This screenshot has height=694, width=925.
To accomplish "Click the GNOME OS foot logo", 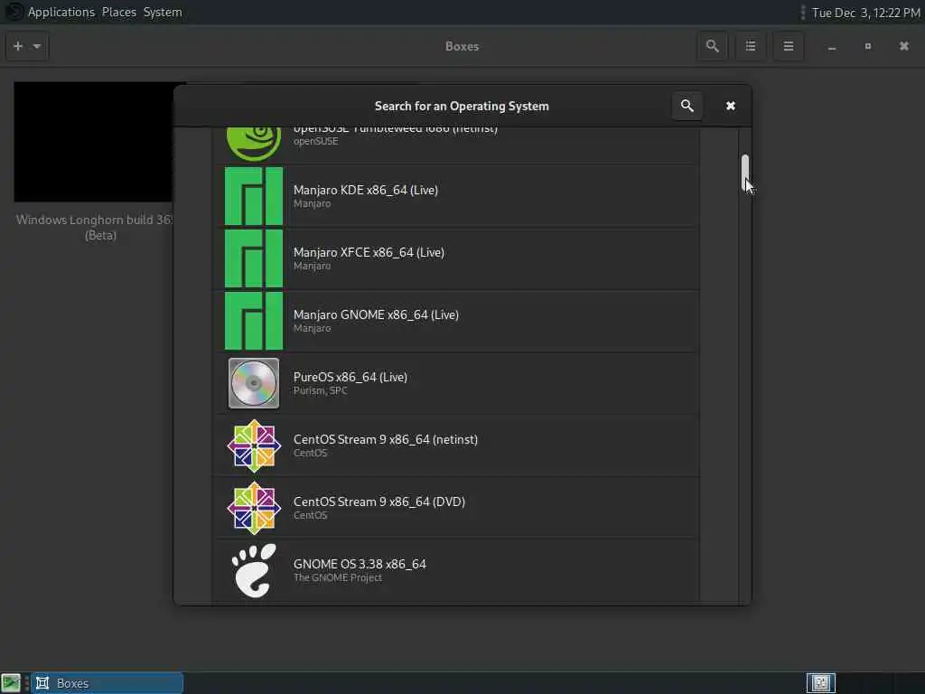I will coord(254,571).
